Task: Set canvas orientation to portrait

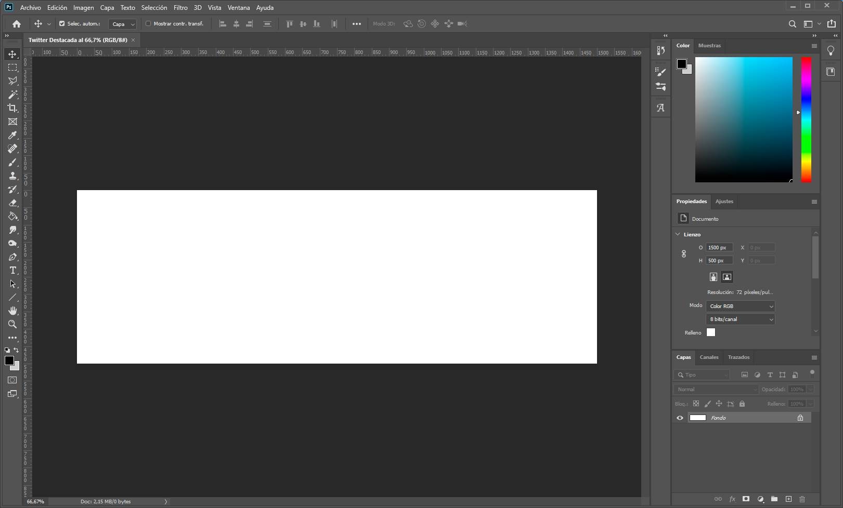Action: [714, 277]
